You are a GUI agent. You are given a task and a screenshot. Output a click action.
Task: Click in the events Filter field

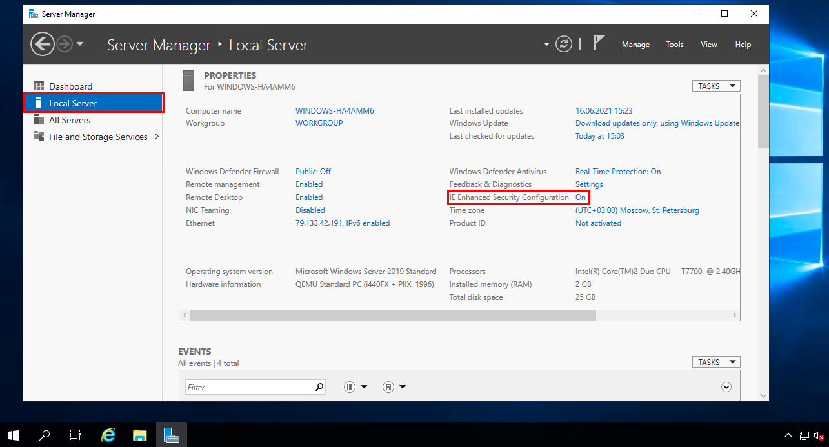[x=250, y=387]
